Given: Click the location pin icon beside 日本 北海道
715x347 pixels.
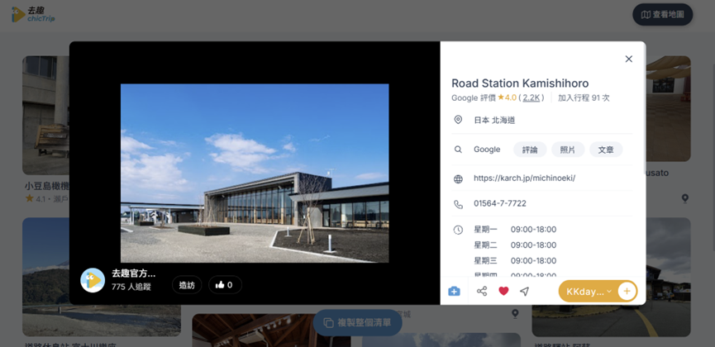Looking at the screenshot, I should click(458, 120).
